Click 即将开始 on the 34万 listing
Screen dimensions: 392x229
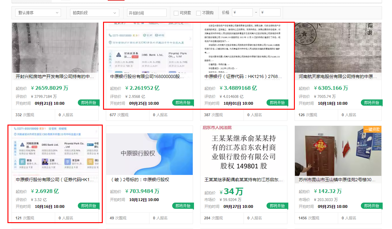277,206
